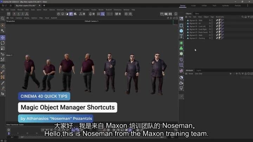Click the Attribute Manager lock icon
This screenshot has width=253, height=142.
[246, 74]
